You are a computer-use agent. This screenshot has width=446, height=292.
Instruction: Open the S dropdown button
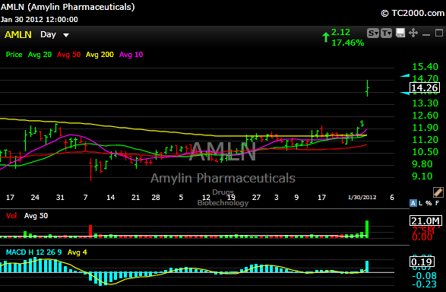(x=373, y=33)
